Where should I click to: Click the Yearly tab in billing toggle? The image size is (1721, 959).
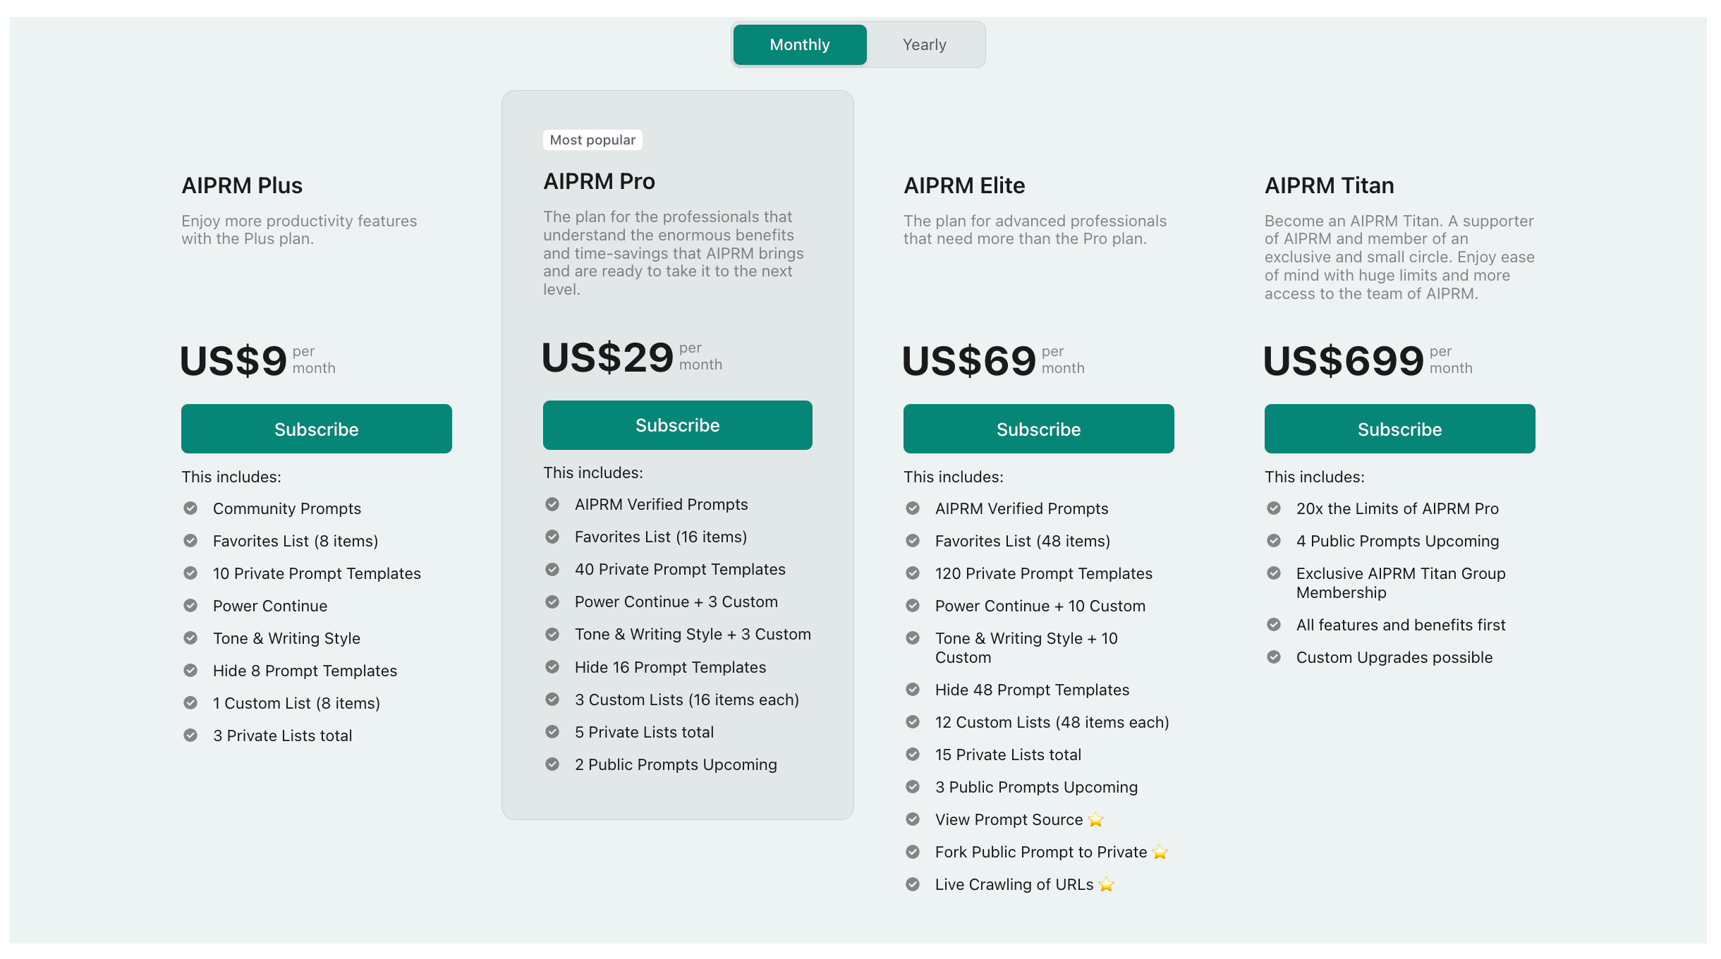924,44
